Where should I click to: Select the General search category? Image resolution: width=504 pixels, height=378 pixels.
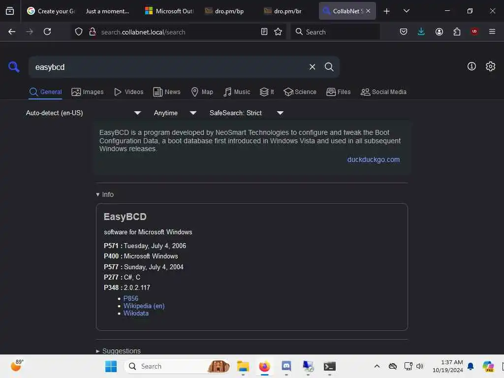pyautogui.click(x=45, y=92)
